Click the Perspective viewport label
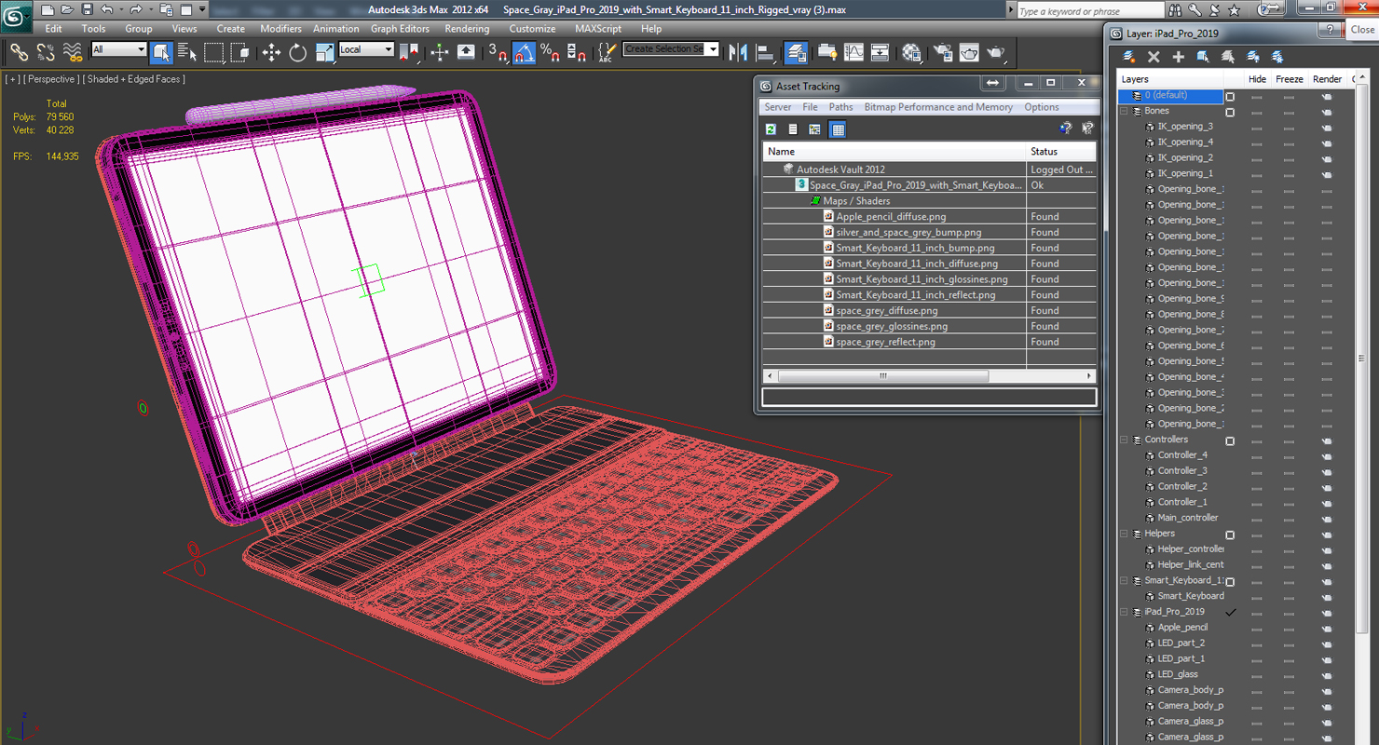The height and width of the screenshot is (745, 1379). pyautogui.click(x=52, y=79)
